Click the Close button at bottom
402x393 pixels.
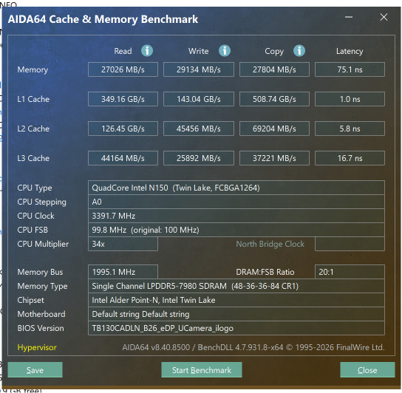(367, 369)
